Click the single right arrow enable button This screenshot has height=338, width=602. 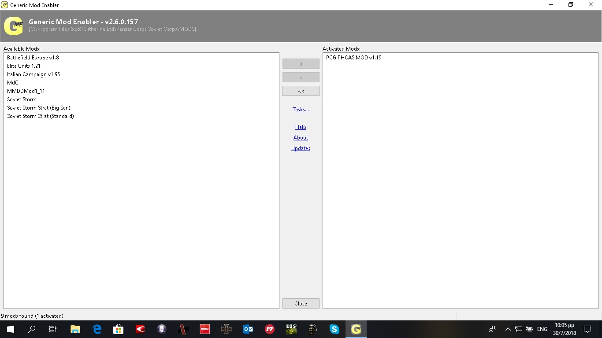click(x=301, y=64)
